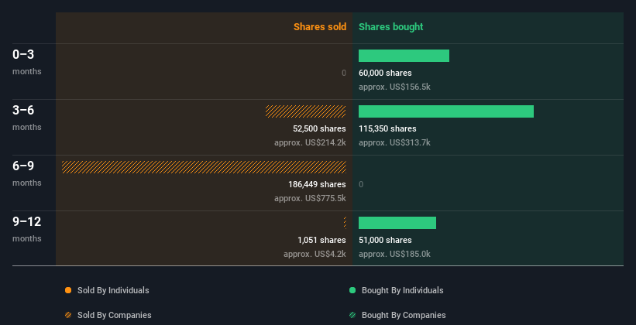This screenshot has width=636, height=325.
Task: Select the Shares bought column header
Action: tap(391, 27)
